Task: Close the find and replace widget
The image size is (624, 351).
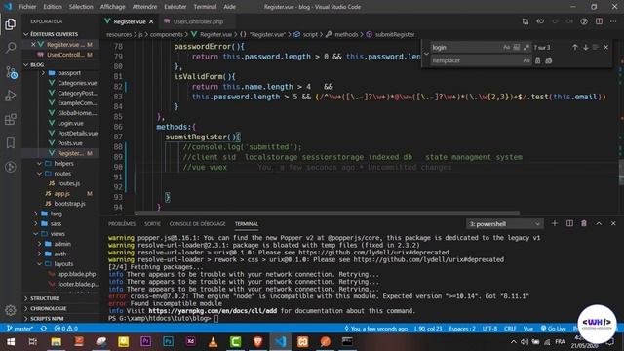Action: click(x=606, y=48)
